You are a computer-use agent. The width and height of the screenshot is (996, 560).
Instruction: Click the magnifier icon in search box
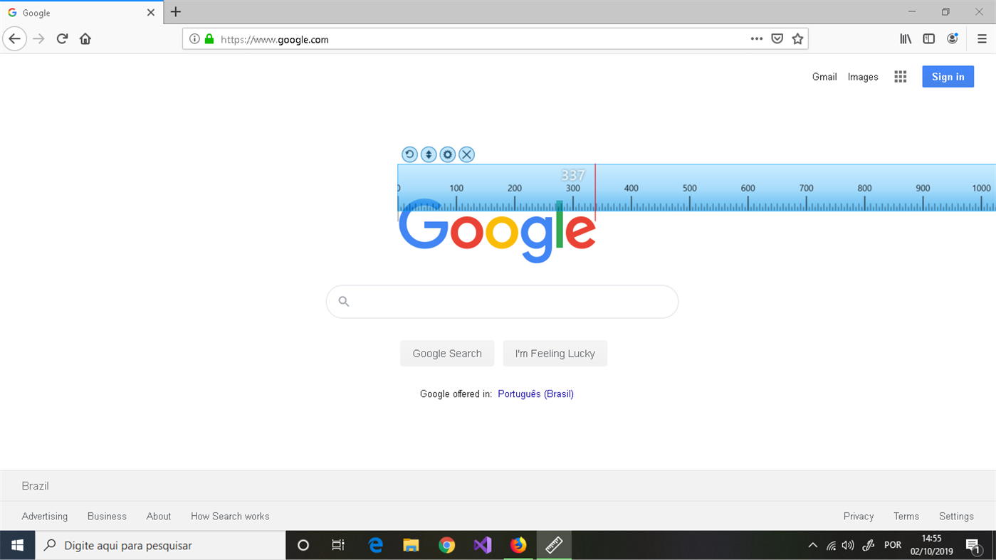tap(344, 302)
